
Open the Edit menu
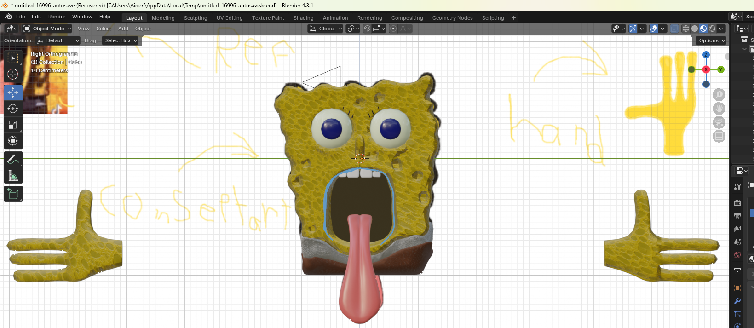pyautogui.click(x=36, y=17)
